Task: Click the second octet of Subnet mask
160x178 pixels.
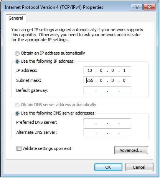Action: pos(101,80)
